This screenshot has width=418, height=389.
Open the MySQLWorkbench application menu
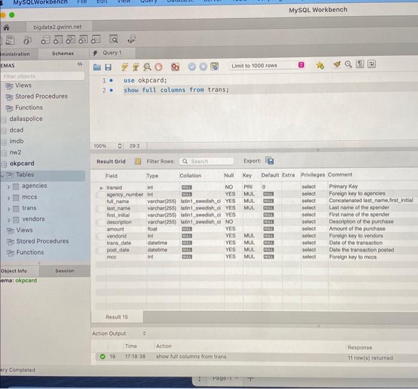(40, 2)
